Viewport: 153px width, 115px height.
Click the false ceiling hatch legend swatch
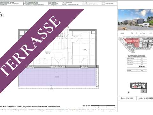click(x=84, y=4)
